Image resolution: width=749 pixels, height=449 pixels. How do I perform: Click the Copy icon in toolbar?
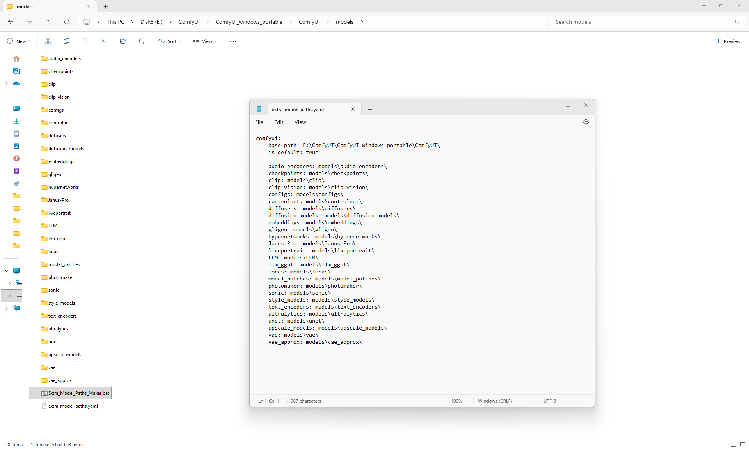pos(67,41)
